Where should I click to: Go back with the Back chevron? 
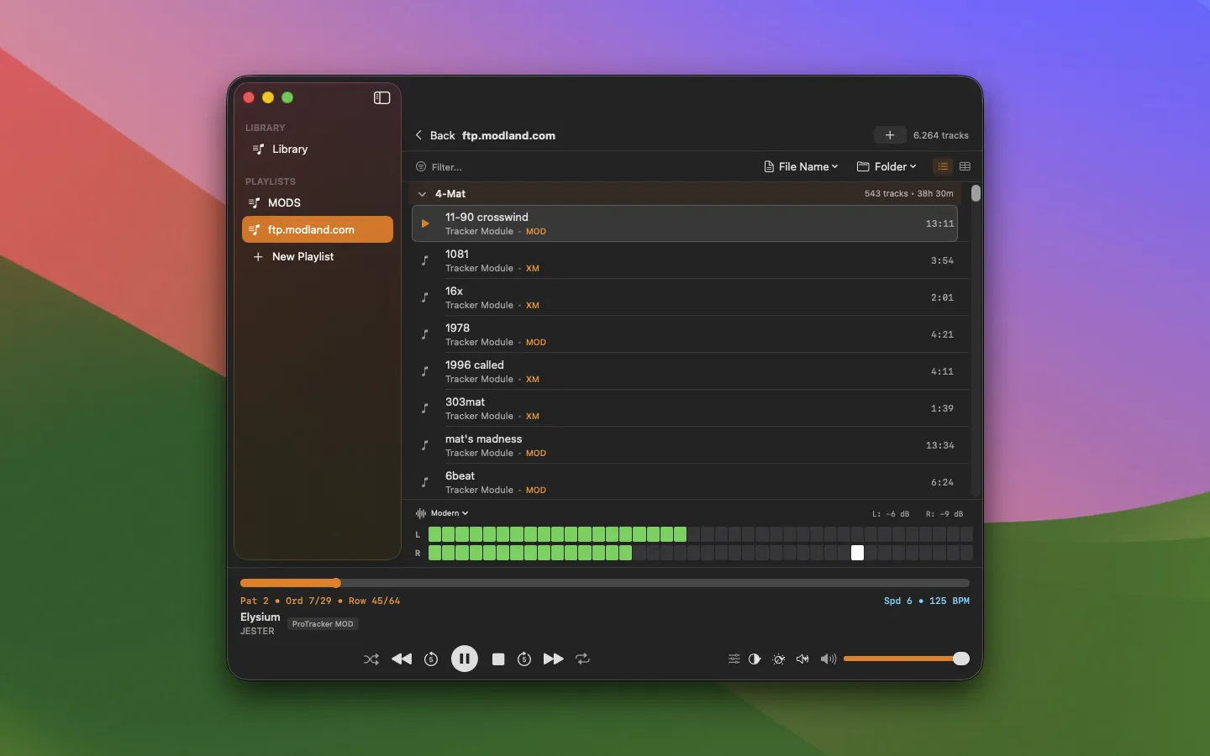point(434,135)
